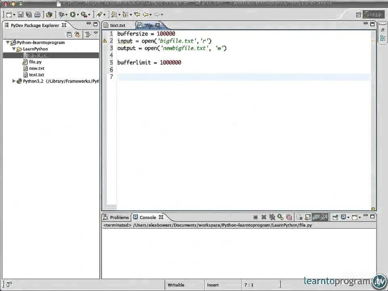Switch to the Console tab
This screenshot has width=388, height=291.
(x=148, y=217)
